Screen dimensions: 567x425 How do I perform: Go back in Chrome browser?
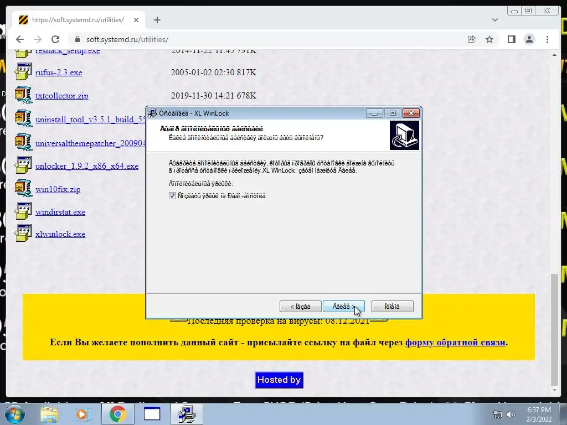tap(20, 39)
